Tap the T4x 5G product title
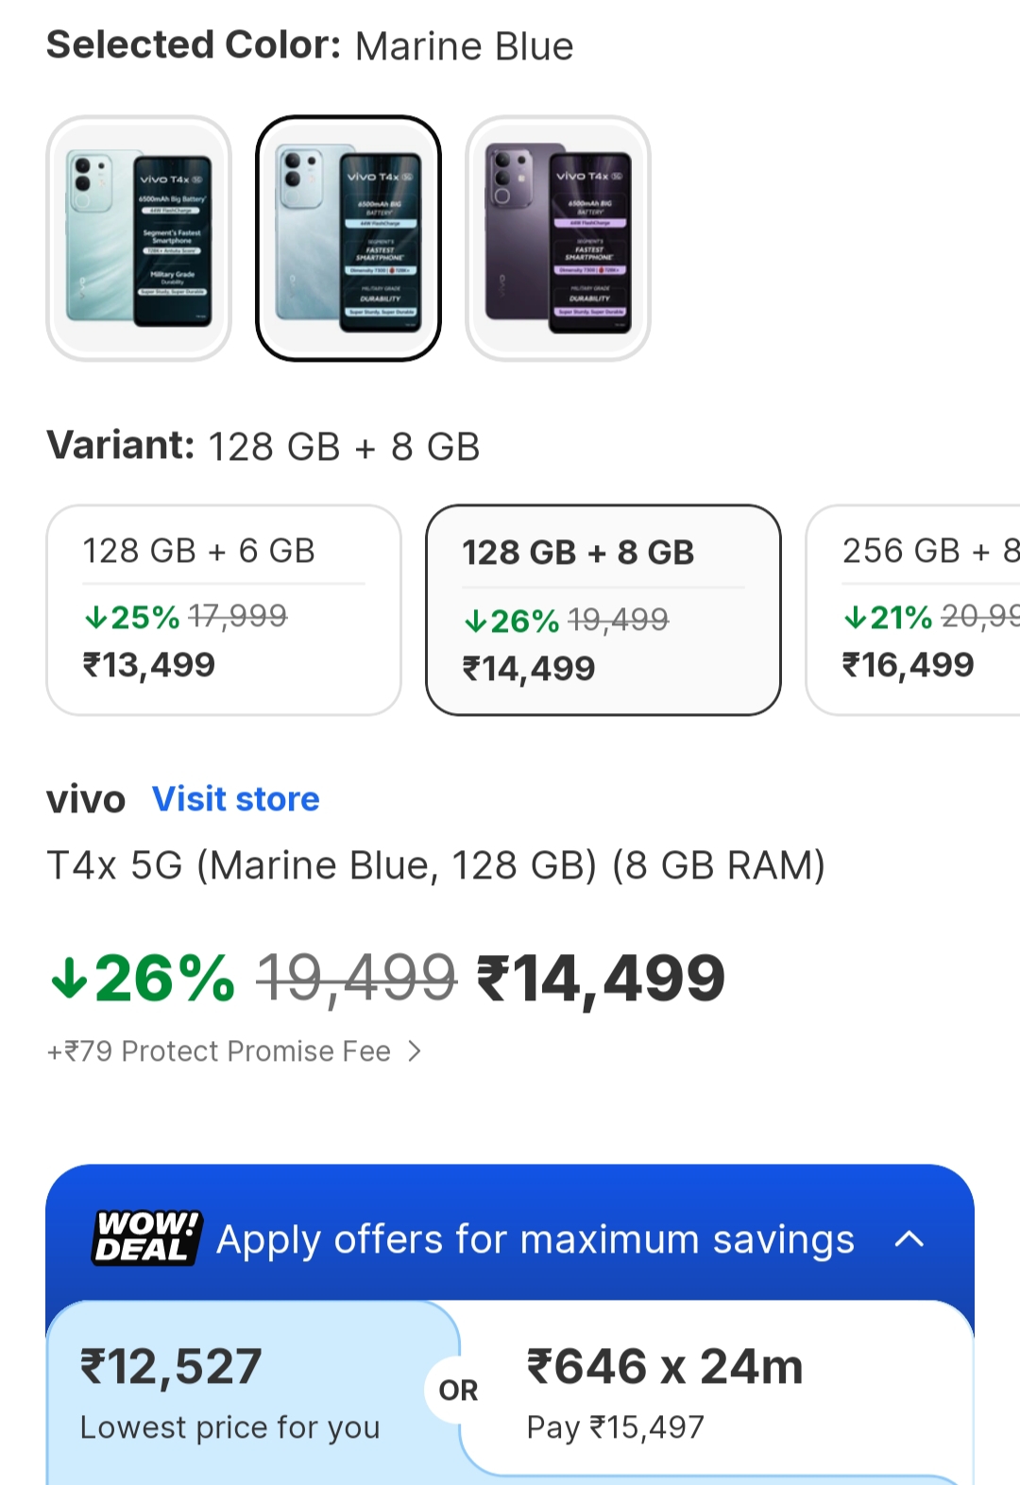The image size is (1020, 1485). [435, 865]
